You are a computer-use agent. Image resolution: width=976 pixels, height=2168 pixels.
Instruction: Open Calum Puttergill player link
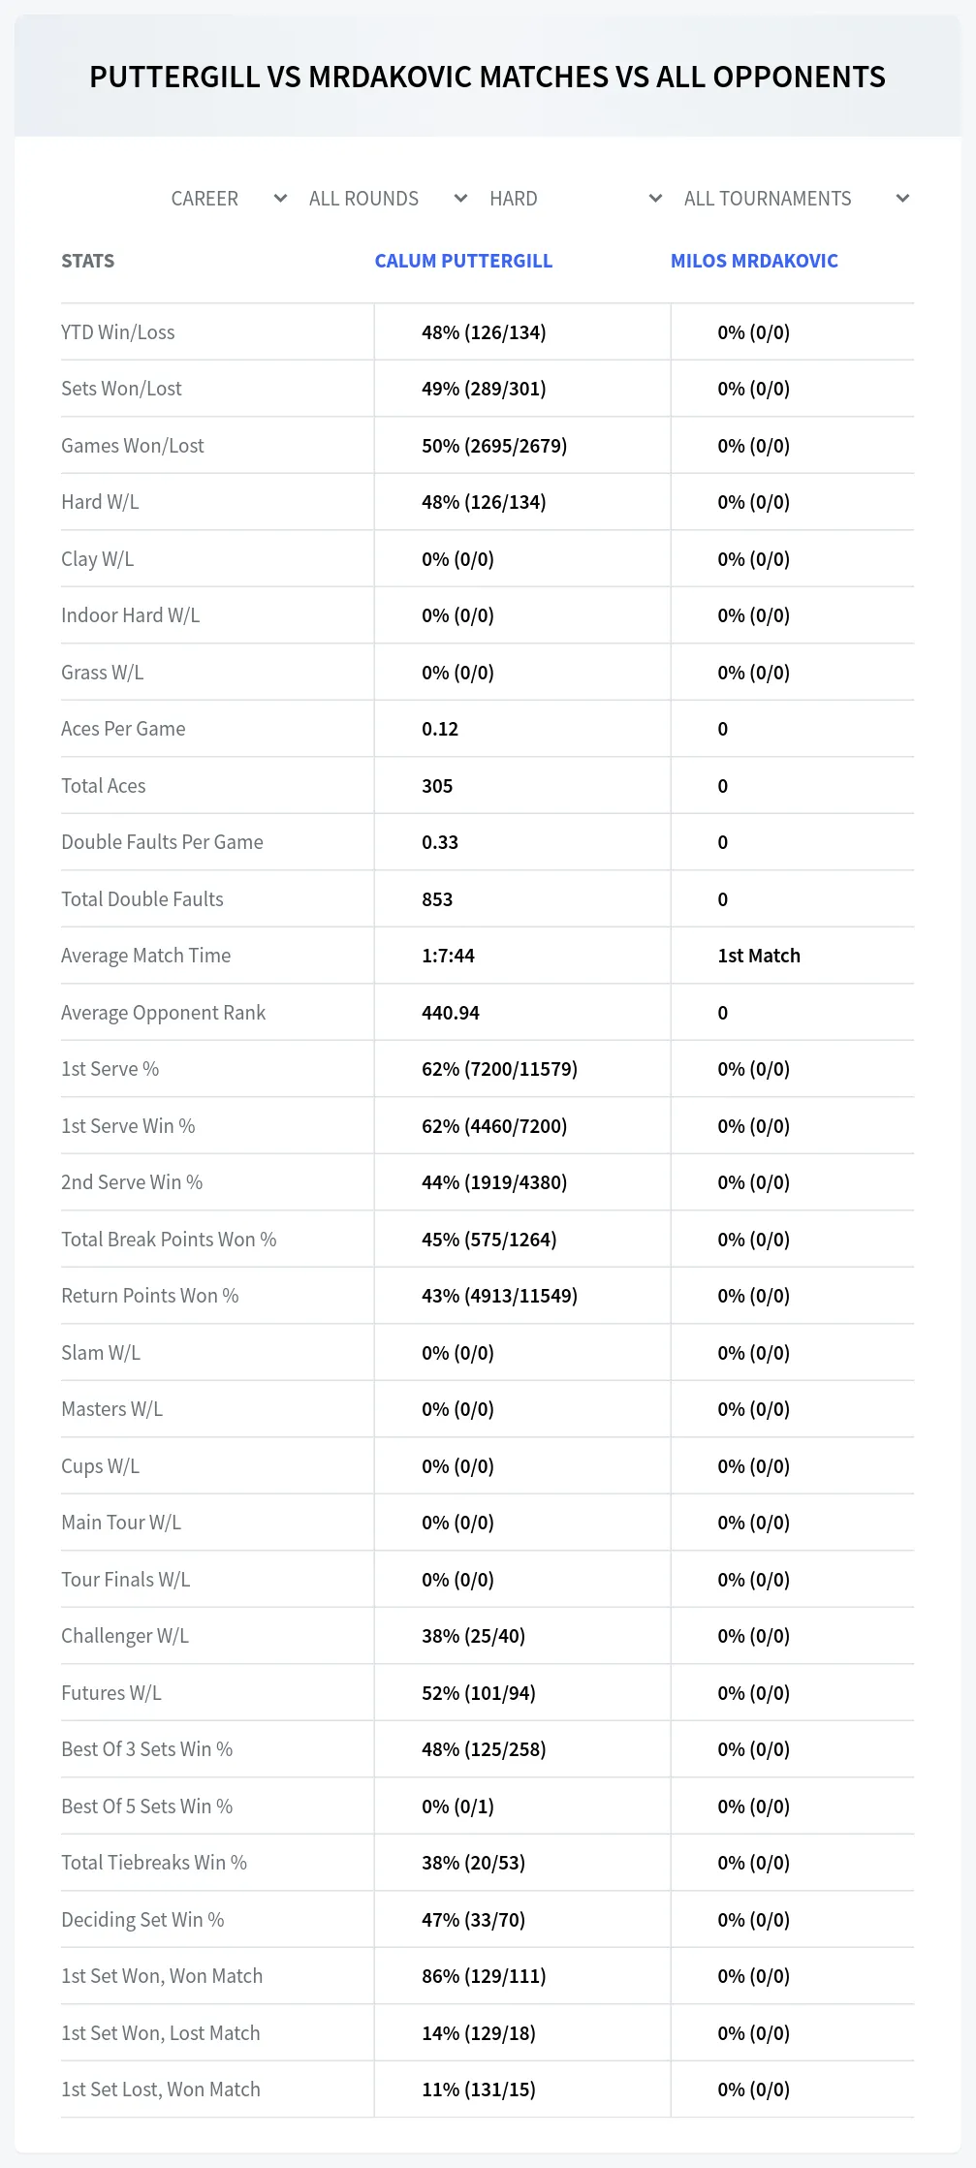pyautogui.click(x=463, y=261)
